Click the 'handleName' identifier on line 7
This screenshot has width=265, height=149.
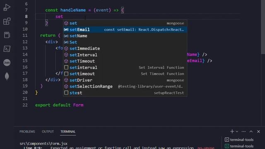pos(73,10)
